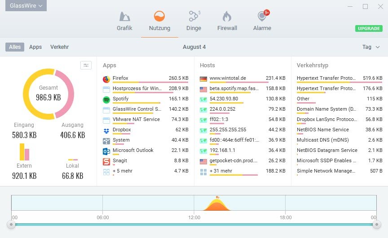Click the Ausgang 406.6 KB value
Image resolution: width=388 pixels, height=238 pixels.
(x=72, y=135)
